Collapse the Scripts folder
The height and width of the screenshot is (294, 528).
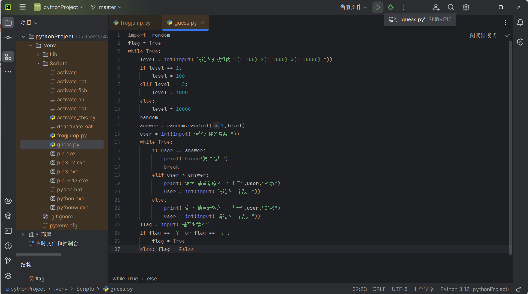tap(38, 64)
